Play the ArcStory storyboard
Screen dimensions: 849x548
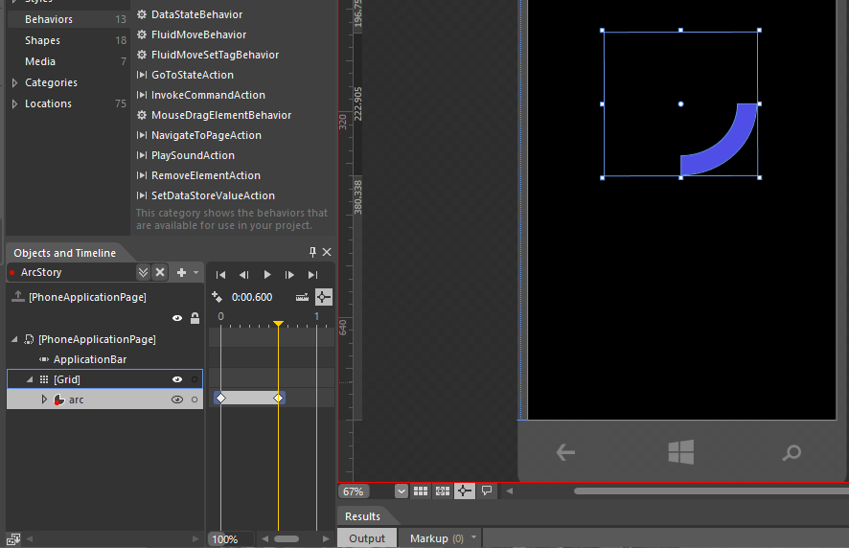pos(267,275)
